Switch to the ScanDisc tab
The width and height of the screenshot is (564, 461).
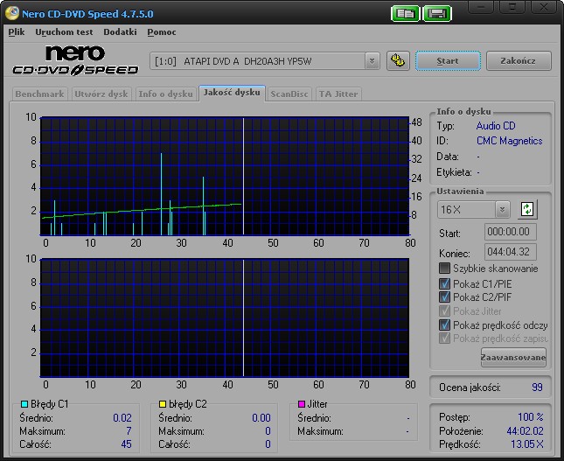289,94
